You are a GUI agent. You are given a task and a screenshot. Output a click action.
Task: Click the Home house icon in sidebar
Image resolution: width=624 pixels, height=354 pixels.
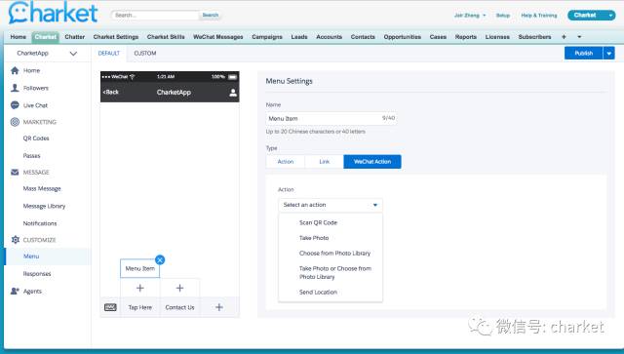(x=15, y=70)
